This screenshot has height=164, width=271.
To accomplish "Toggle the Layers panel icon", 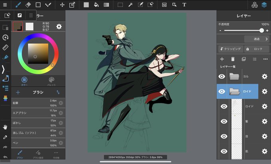I will tap(264, 5).
